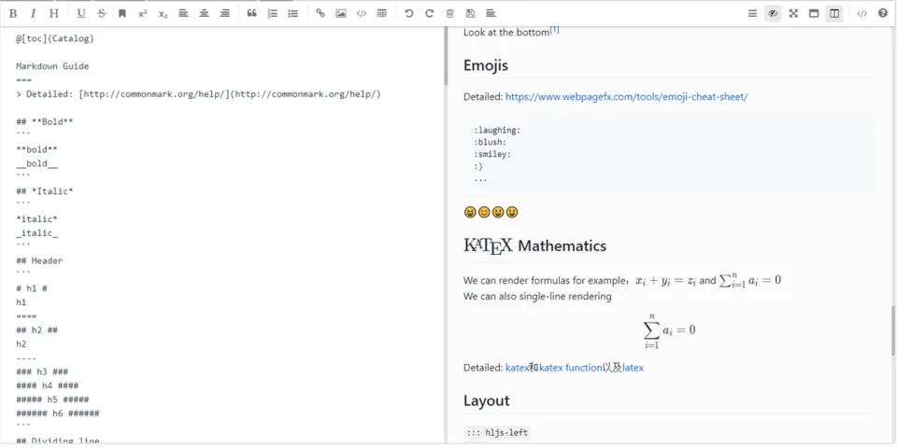The image size is (897, 448).
Task: Click the centered summation formula in the preview
Action: coord(669,330)
